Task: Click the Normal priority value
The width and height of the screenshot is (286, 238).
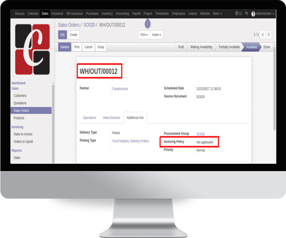Action: point(201,150)
